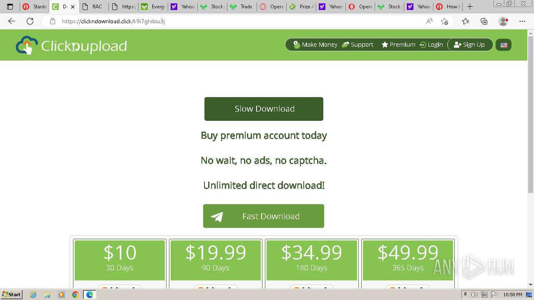Open the Windows Start menu
Image resolution: width=534 pixels, height=300 pixels.
(x=12, y=294)
